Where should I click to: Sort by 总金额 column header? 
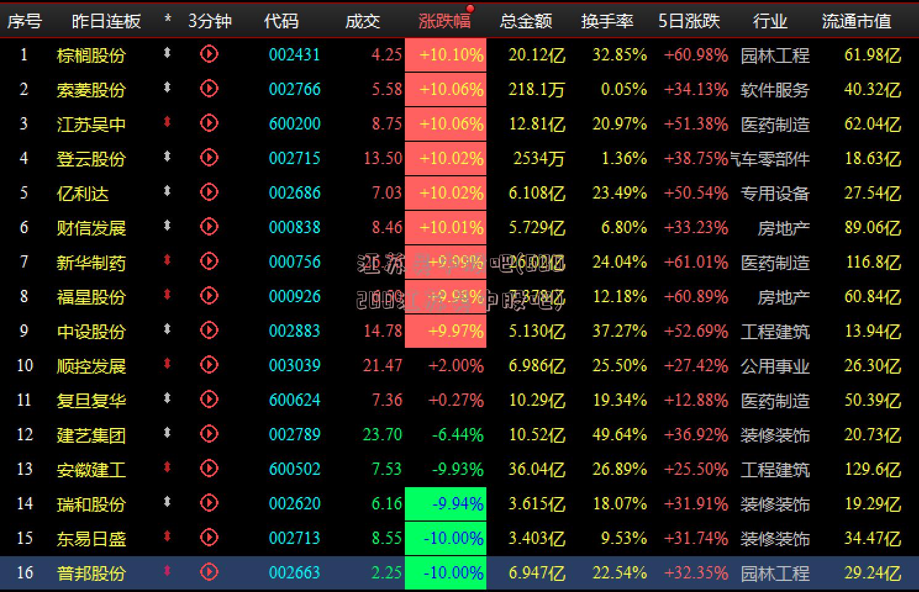526,21
